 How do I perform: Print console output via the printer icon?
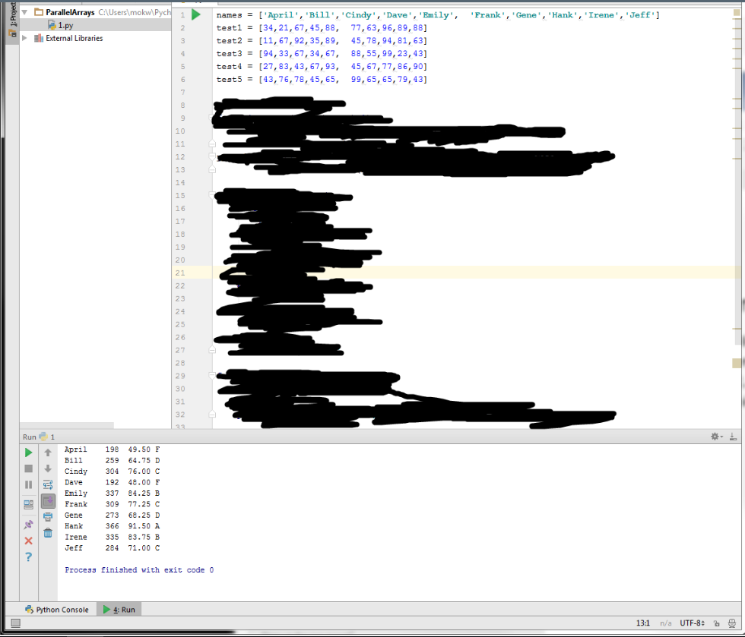click(x=47, y=516)
